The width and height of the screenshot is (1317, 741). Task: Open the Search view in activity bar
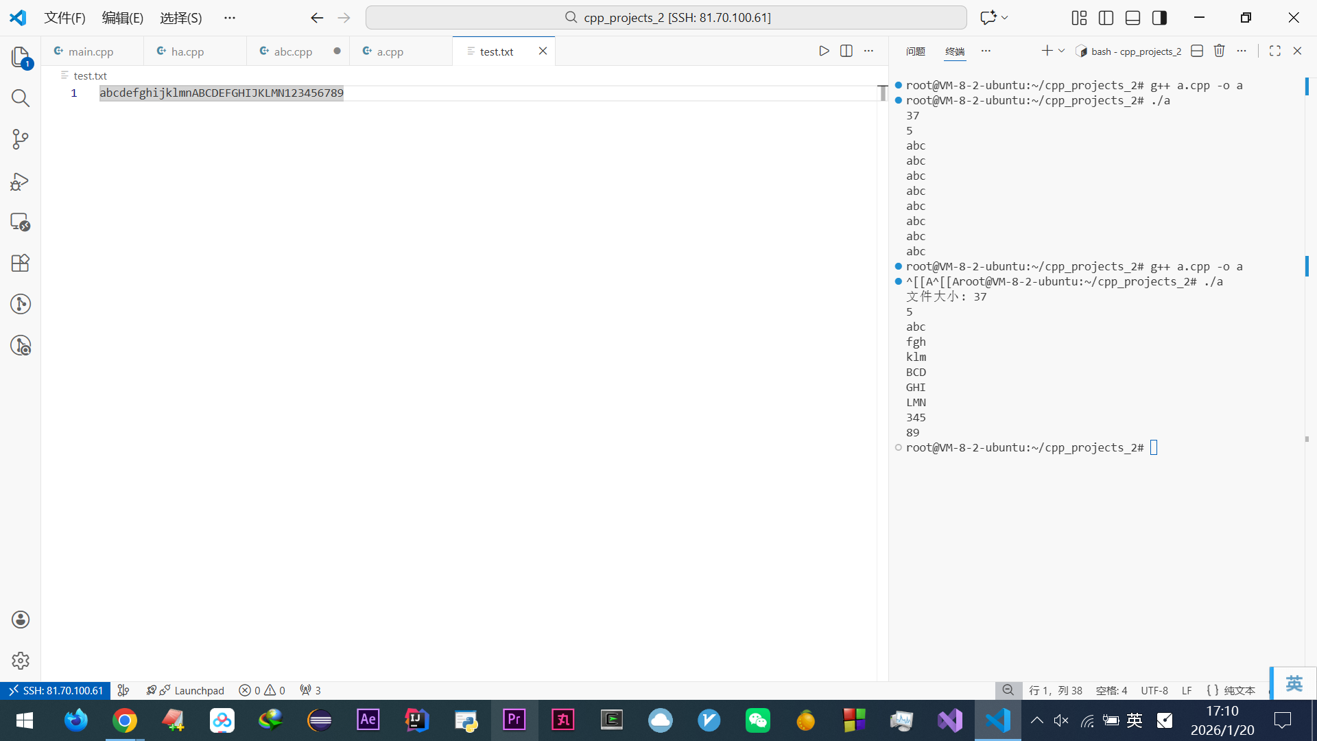coord(20,98)
